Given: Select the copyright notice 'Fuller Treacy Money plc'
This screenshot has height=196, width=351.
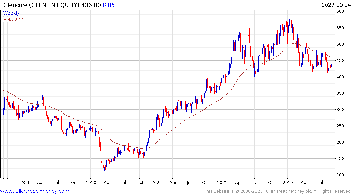Looking at the screenshot, I should (288, 191).
